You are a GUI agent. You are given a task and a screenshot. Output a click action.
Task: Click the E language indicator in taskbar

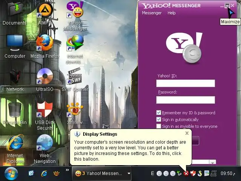click(x=152, y=173)
